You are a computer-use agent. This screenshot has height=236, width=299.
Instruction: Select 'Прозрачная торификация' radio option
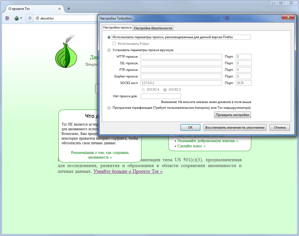click(109, 108)
